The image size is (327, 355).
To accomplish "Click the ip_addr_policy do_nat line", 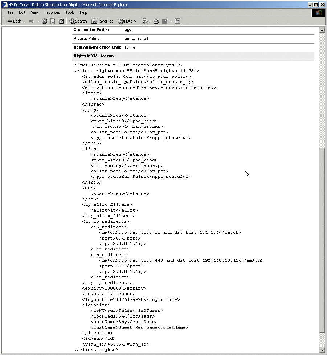I will point(136,76).
